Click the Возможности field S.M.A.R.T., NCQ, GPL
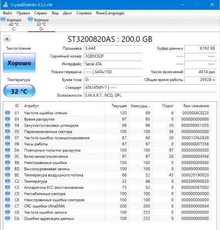The width and height of the screenshot is (220, 230). pyautogui.click(x=150, y=95)
